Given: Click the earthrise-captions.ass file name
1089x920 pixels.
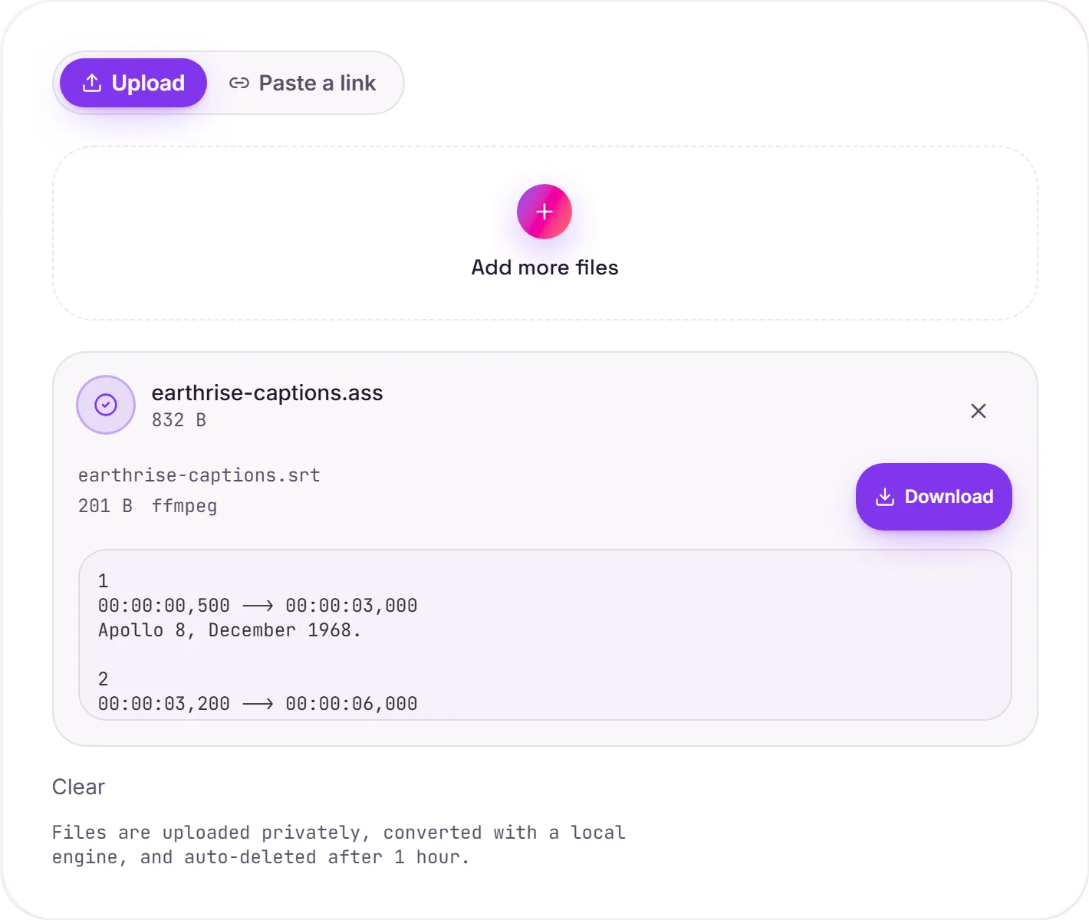Looking at the screenshot, I should [x=268, y=393].
